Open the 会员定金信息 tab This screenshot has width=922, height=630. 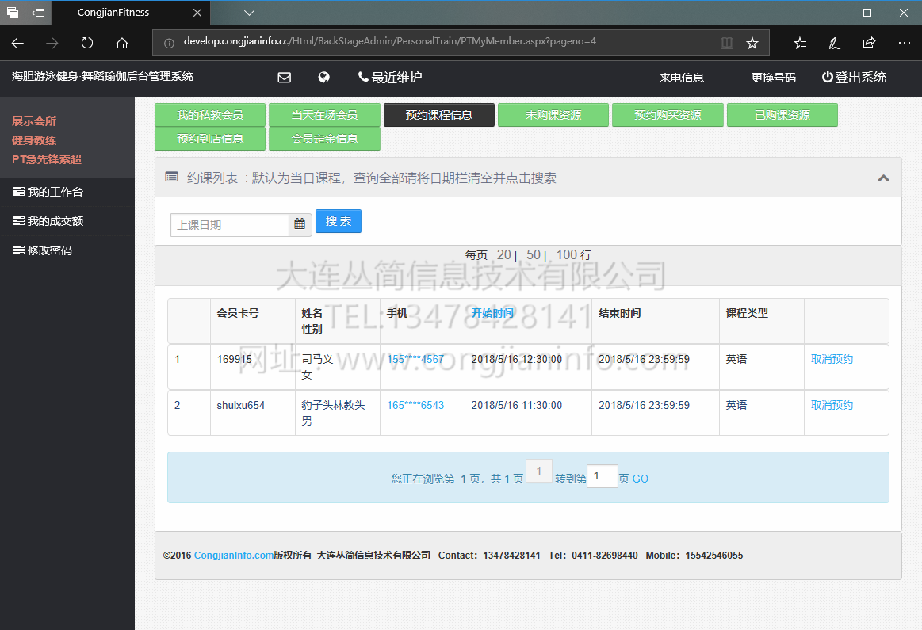click(324, 139)
